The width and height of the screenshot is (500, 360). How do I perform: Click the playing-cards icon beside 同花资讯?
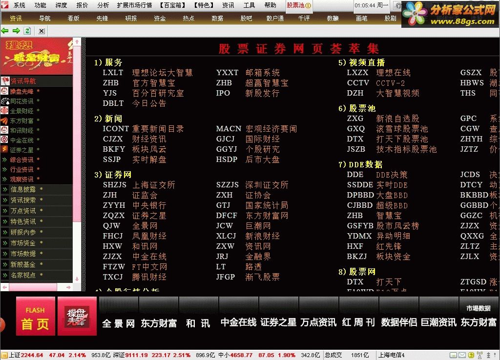pyautogui.click(x=5, y=101)
